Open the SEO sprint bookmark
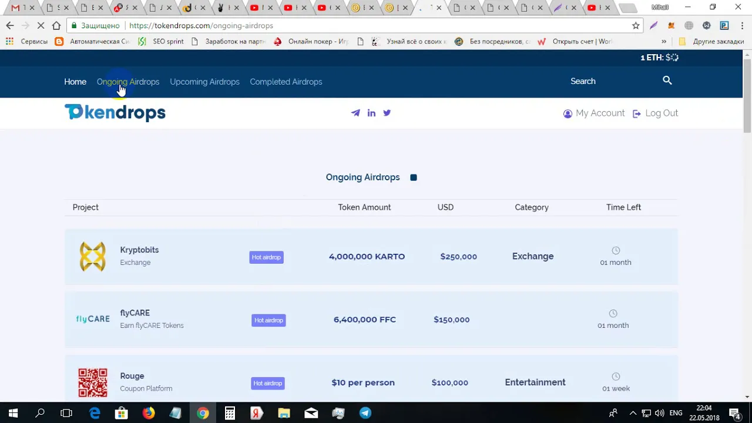The height and width of the screenshot is (423, 752). click(161, 41)
